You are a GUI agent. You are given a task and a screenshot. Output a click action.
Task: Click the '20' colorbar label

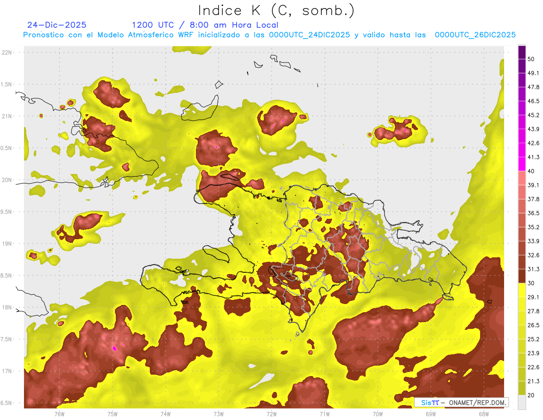(531, 395)
